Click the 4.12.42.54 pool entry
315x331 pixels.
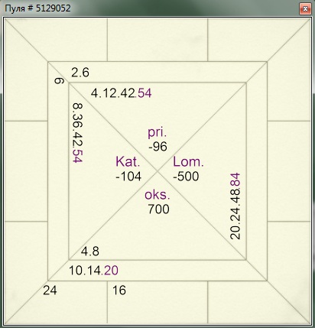122,93
